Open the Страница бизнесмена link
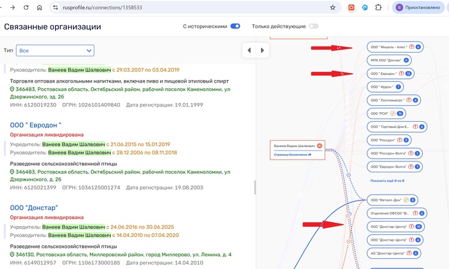 pyautogui.click(x=292, y=154)
